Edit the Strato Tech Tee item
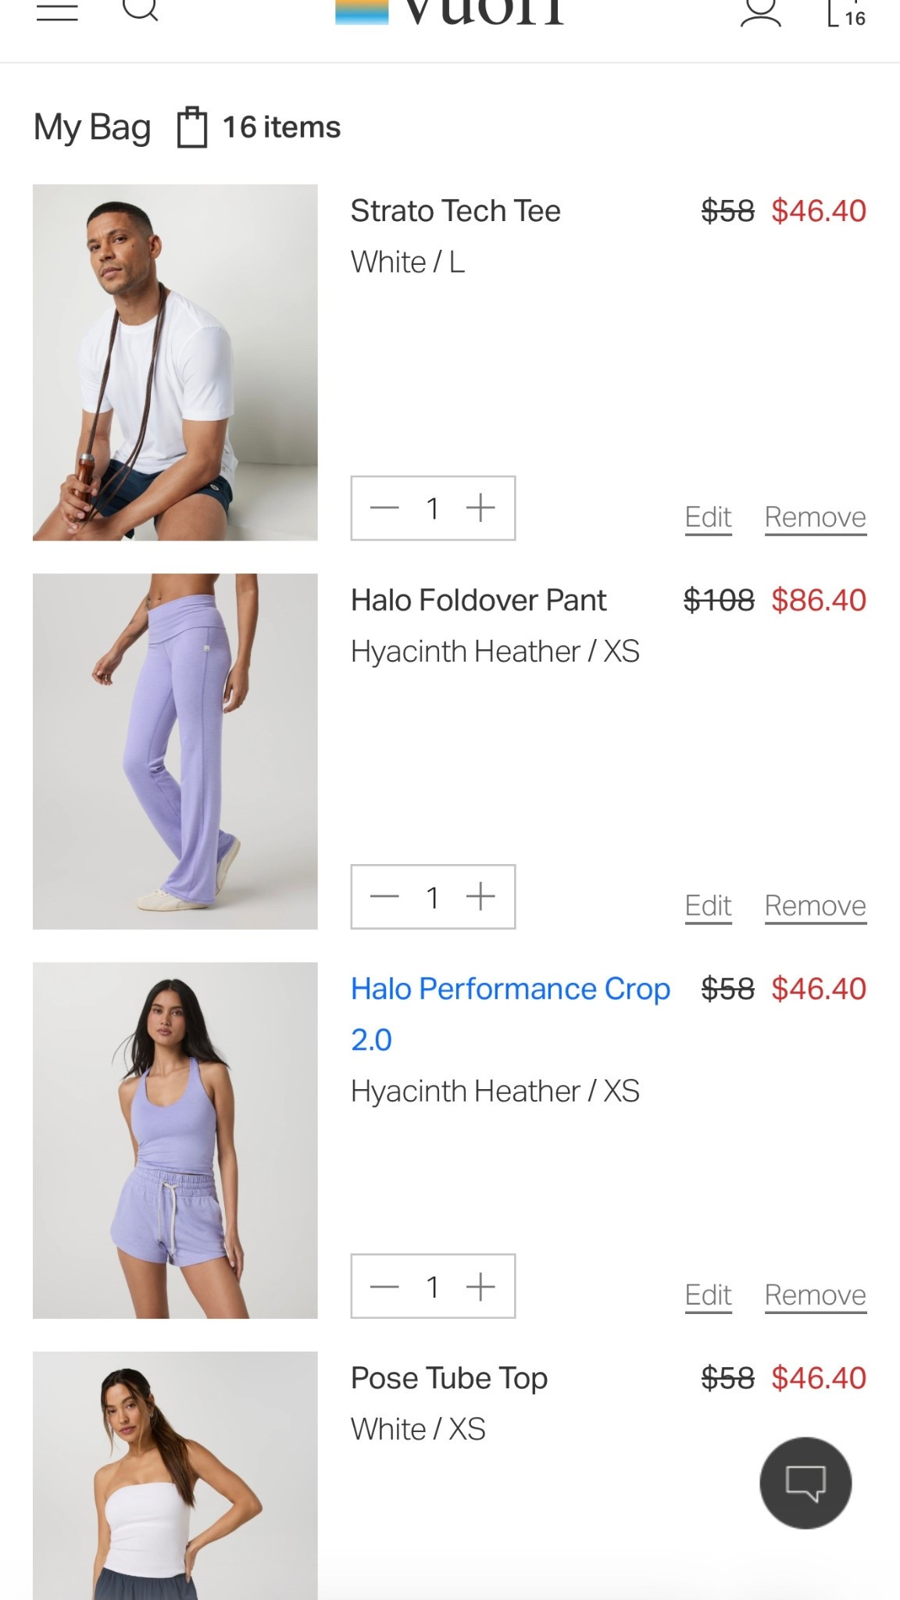 click(x=708, y=517)
